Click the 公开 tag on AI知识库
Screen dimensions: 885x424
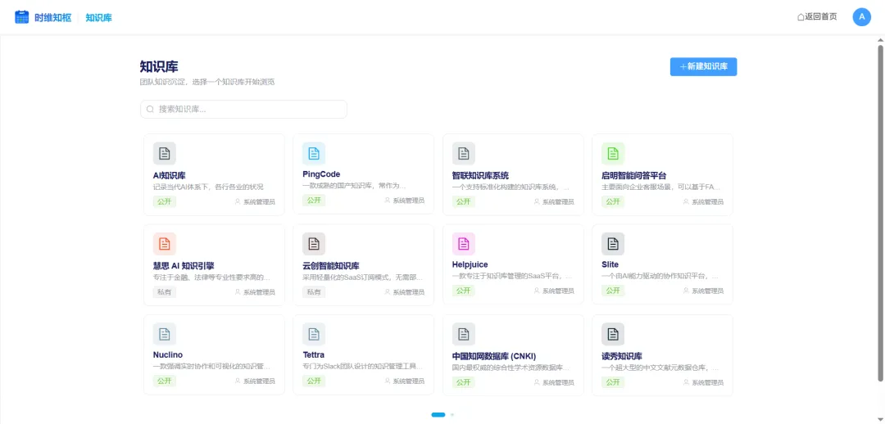(x=164, y=201)
